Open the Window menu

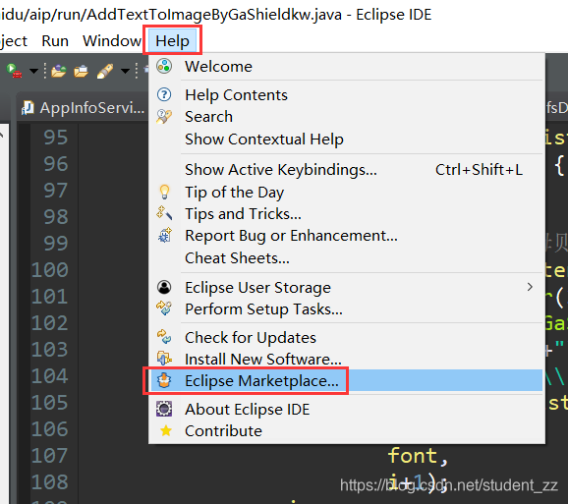click(x=112, y=41)
